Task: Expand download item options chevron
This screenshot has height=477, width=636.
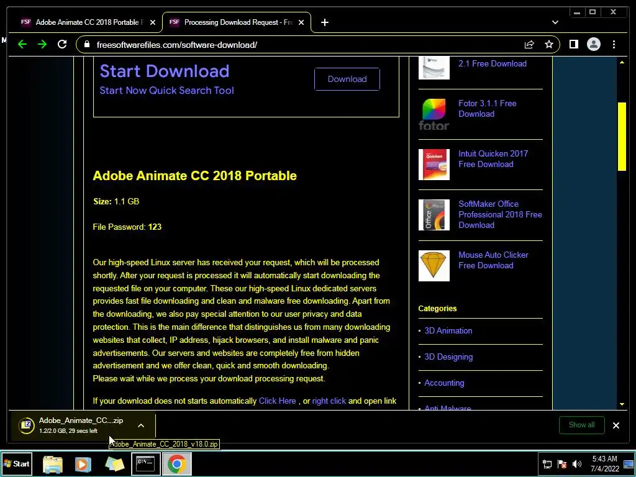Action: [141, 425]
